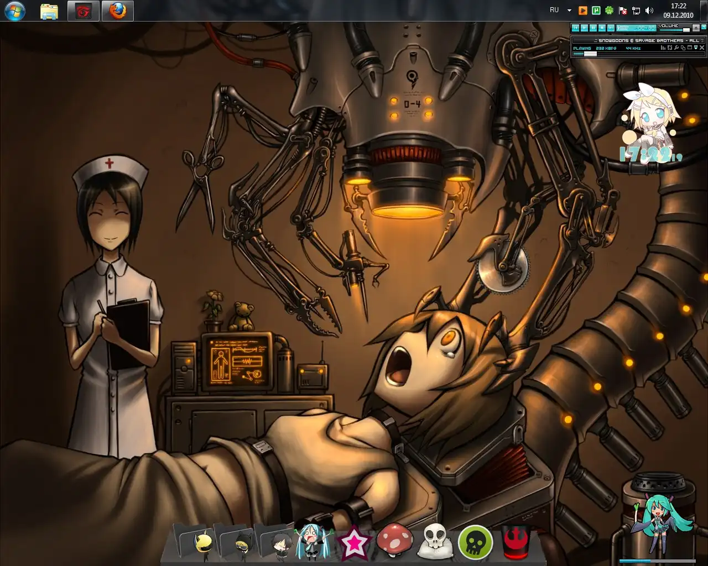Viewport: 708px width, 566px height.
Task: Click the pink star dock icon
Action: (x=354, y=543)
